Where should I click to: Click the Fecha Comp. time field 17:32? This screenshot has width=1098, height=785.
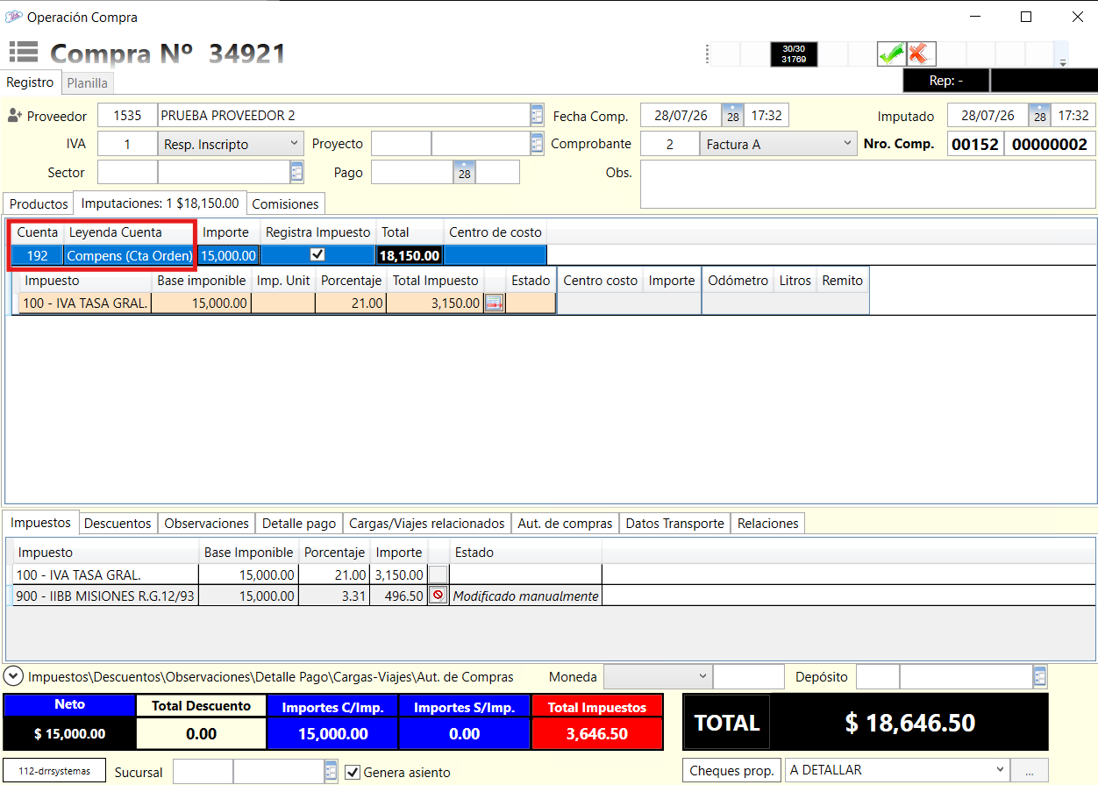766,116
